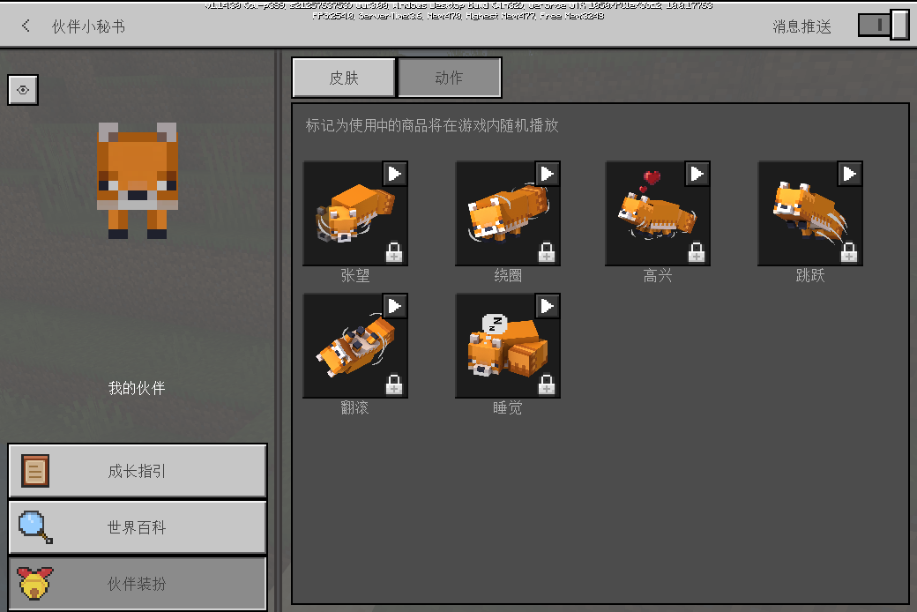Viewport: 917px width, 612px height.
Task: Click the lock icon on 睡觉
Action: pyautogui.click(x=547, y=384)
